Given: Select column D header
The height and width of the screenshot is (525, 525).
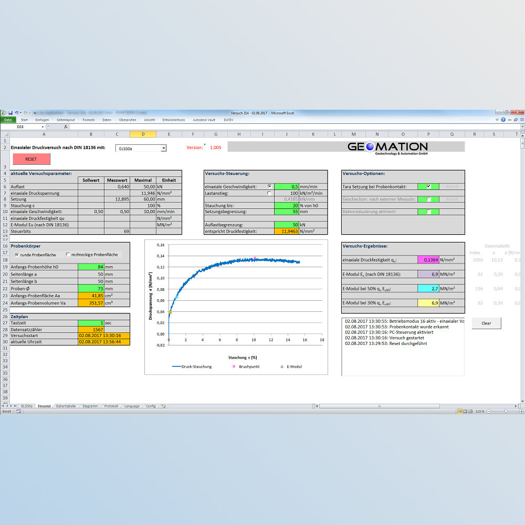Looking at the screenshot, I should click(x=143, y=134).
